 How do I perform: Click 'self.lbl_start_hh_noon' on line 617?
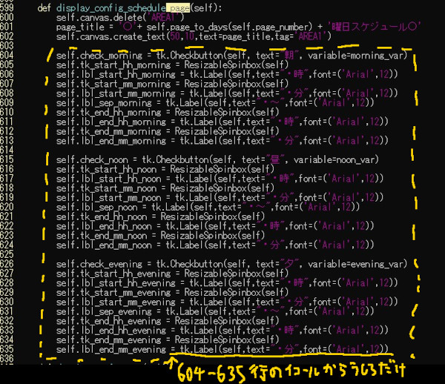point(109,179)
